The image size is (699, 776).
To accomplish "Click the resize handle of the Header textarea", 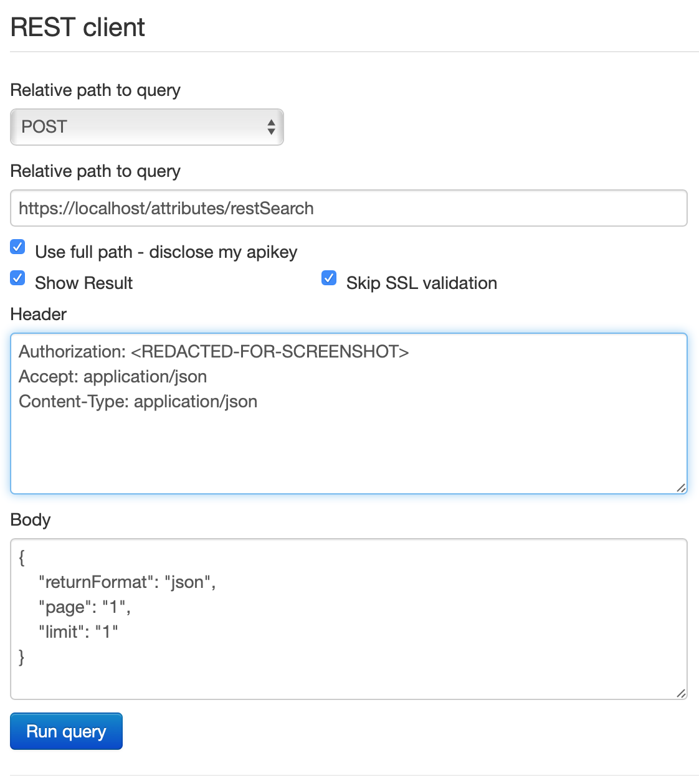I will pyautogui.click(x=681, y=488).
